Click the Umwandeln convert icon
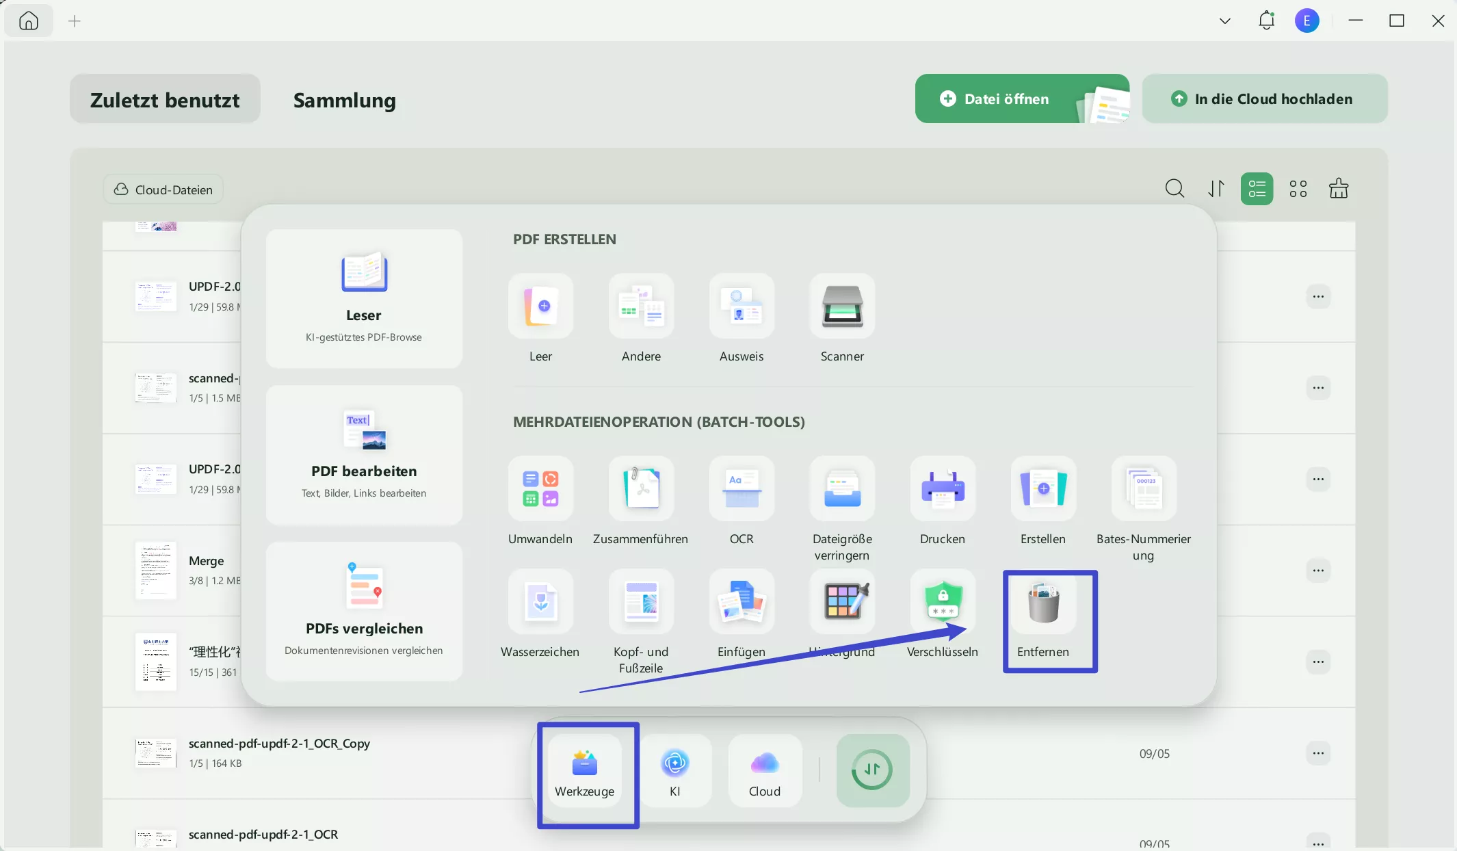Image resolution: width=1457 pixels, height=851 pixels. (540, 489)
